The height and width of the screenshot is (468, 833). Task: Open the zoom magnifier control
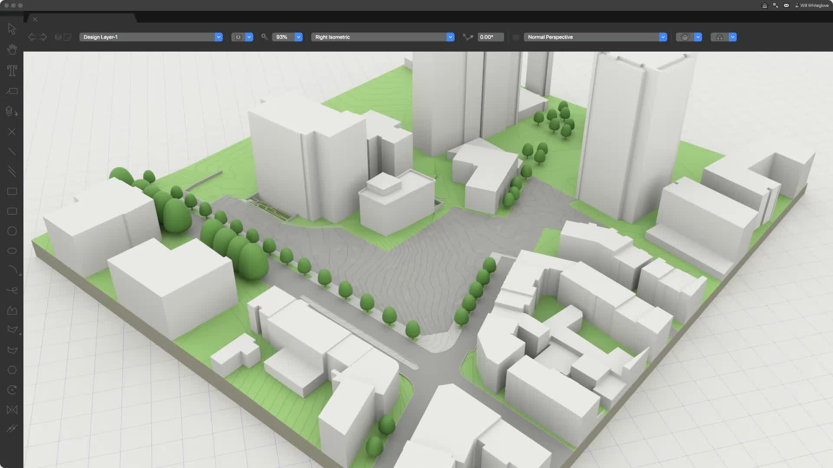265,37
